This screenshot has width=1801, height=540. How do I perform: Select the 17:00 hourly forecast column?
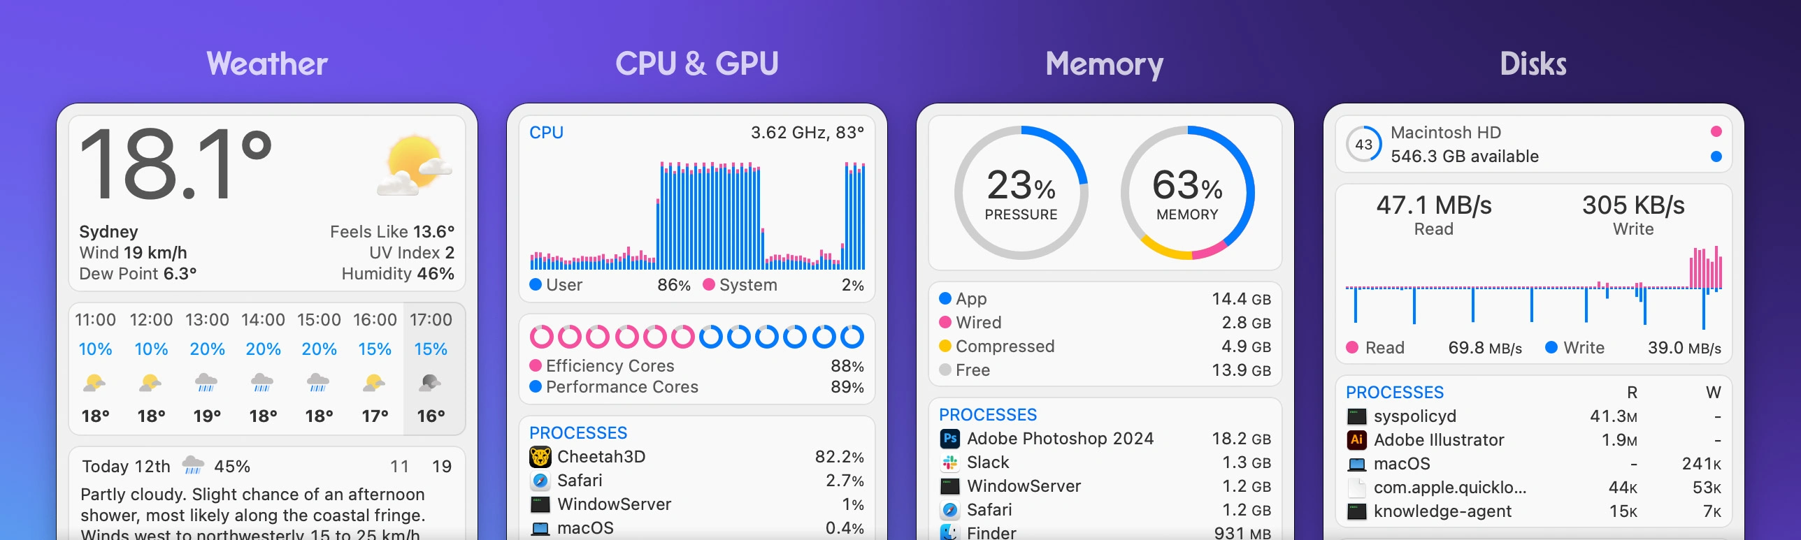(433, 368)
